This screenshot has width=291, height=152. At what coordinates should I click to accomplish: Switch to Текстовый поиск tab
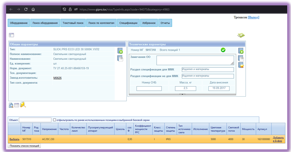tap(73, 23)
